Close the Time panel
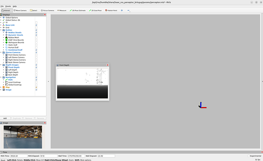The height and width of the screenshot is (161, 263). coord(262,152)
